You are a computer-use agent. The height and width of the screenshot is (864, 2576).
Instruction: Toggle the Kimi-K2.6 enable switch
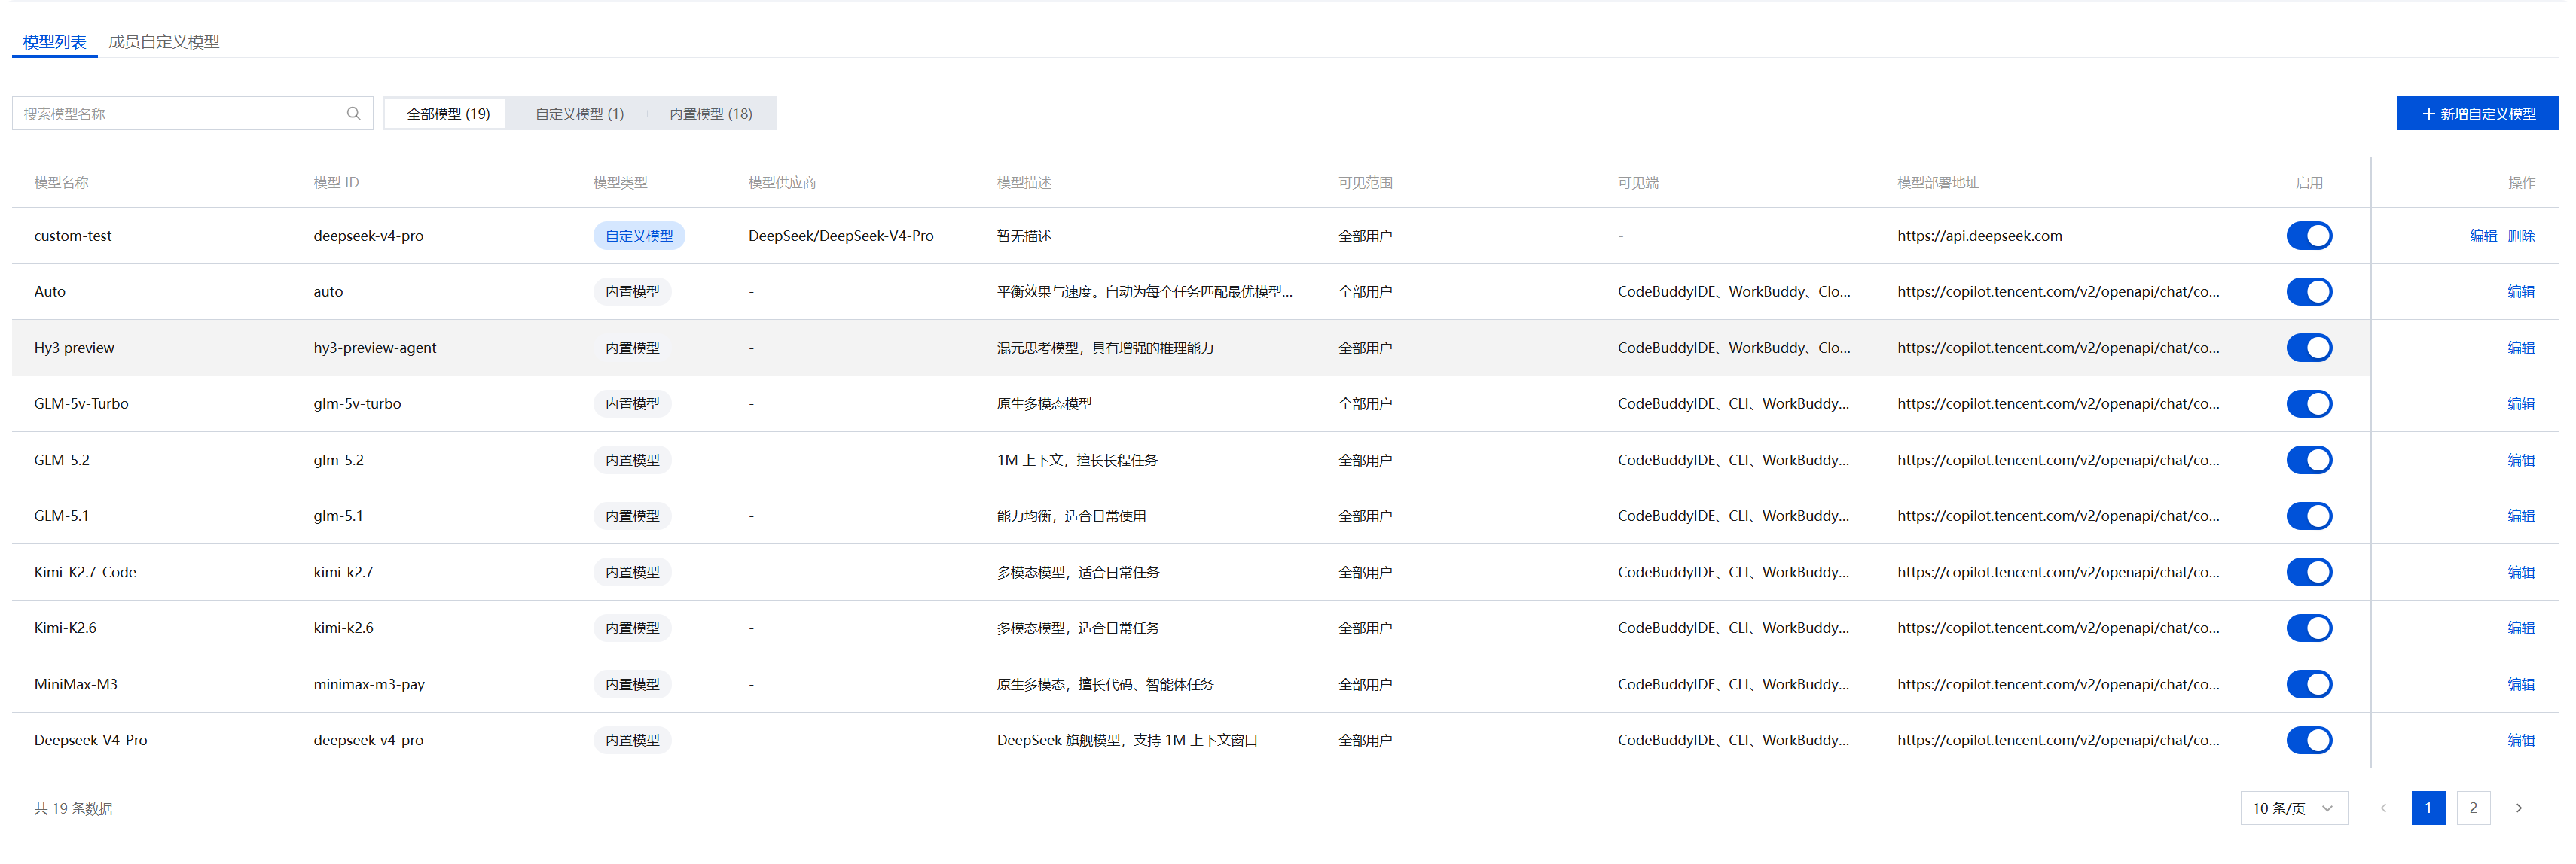(2309, 628)
